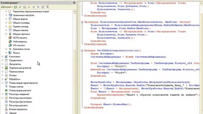Click the Языки icon
The image size is (203, 114).
point(10,53)
